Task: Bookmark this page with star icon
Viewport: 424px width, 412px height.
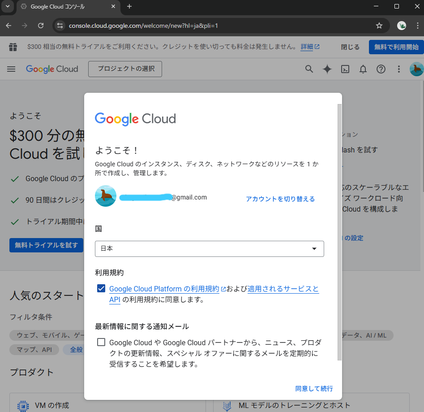Action: (379, 26)
